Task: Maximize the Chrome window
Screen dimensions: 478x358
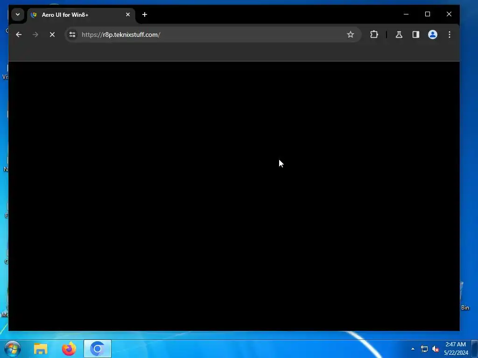Action: click(428, 14)
